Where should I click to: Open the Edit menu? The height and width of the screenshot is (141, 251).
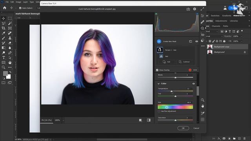(x=12, y=2)
